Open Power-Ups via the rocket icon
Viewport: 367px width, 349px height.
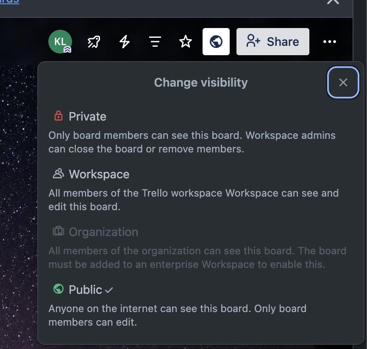point(94,42)
